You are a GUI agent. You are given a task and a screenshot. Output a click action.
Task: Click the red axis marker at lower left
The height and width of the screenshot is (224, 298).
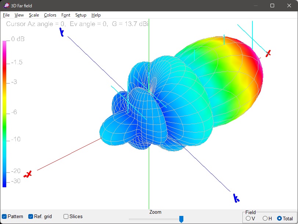[28, 174]
